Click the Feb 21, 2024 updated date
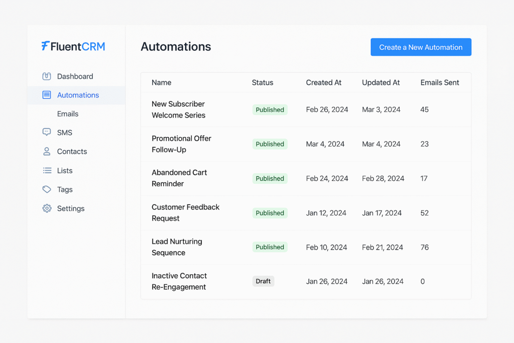Image resolution: width=514 pixels, height=343 pixels. 382,247
